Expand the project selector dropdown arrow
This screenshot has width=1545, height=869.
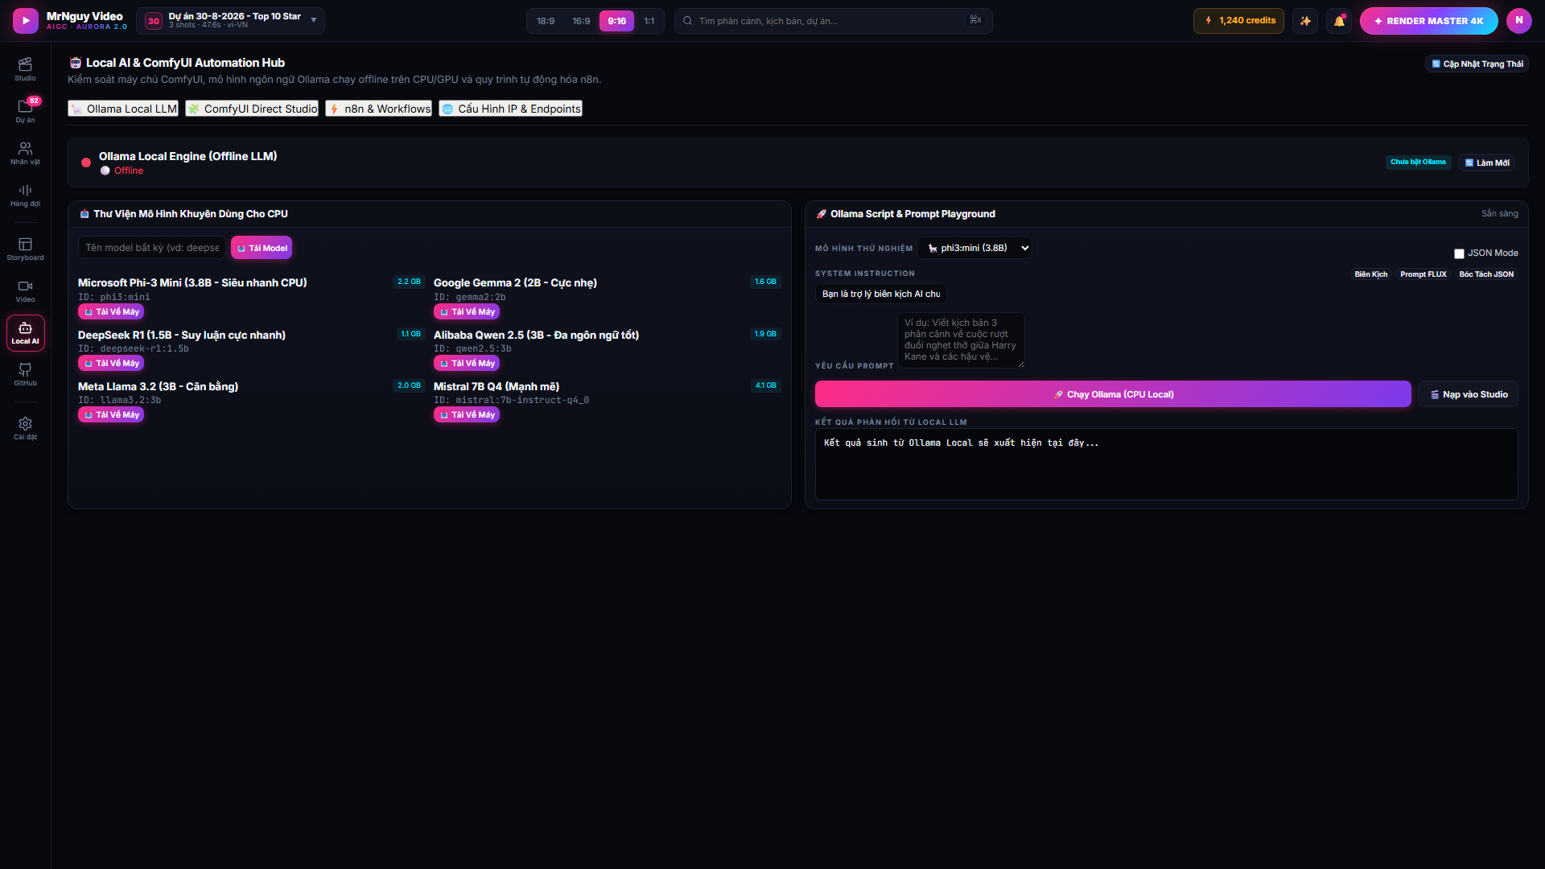click(314, 20)
